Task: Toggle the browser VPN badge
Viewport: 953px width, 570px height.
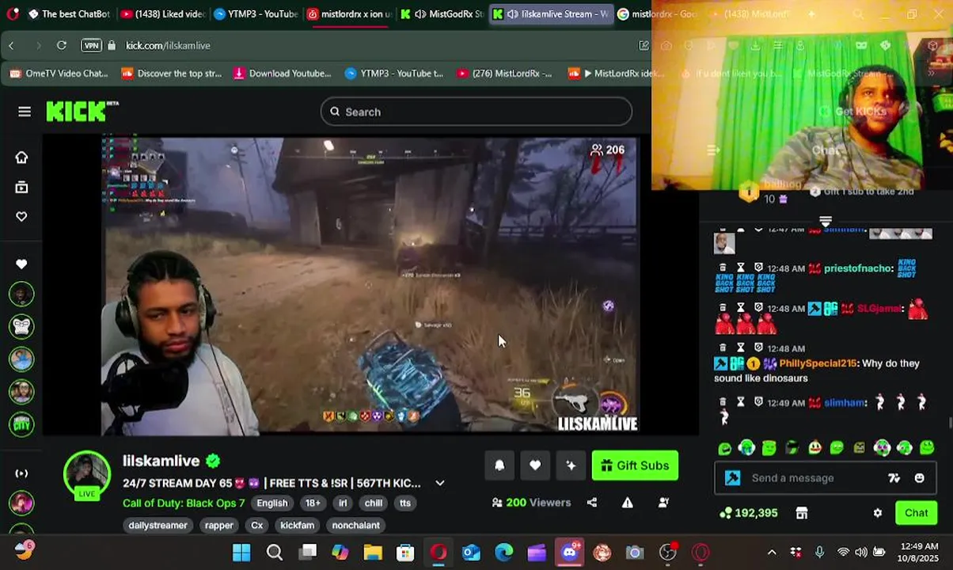Action: click(x=91, y=45)
